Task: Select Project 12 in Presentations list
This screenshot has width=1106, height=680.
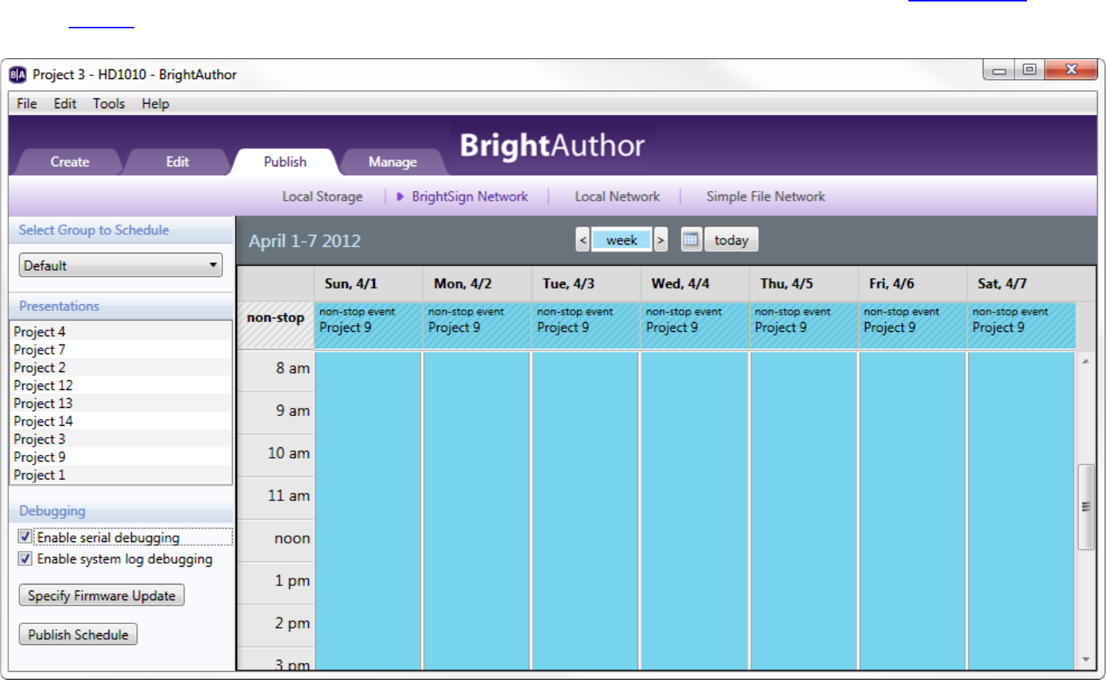Action: point(121,385)
